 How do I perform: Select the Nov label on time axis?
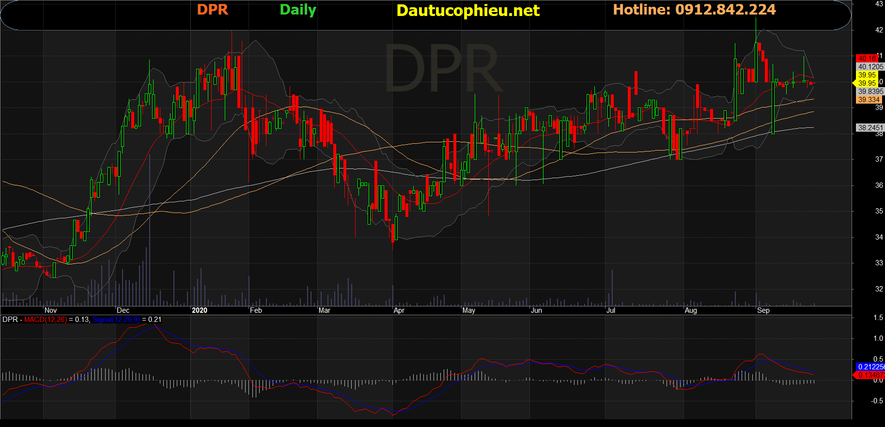pos(50,310)
